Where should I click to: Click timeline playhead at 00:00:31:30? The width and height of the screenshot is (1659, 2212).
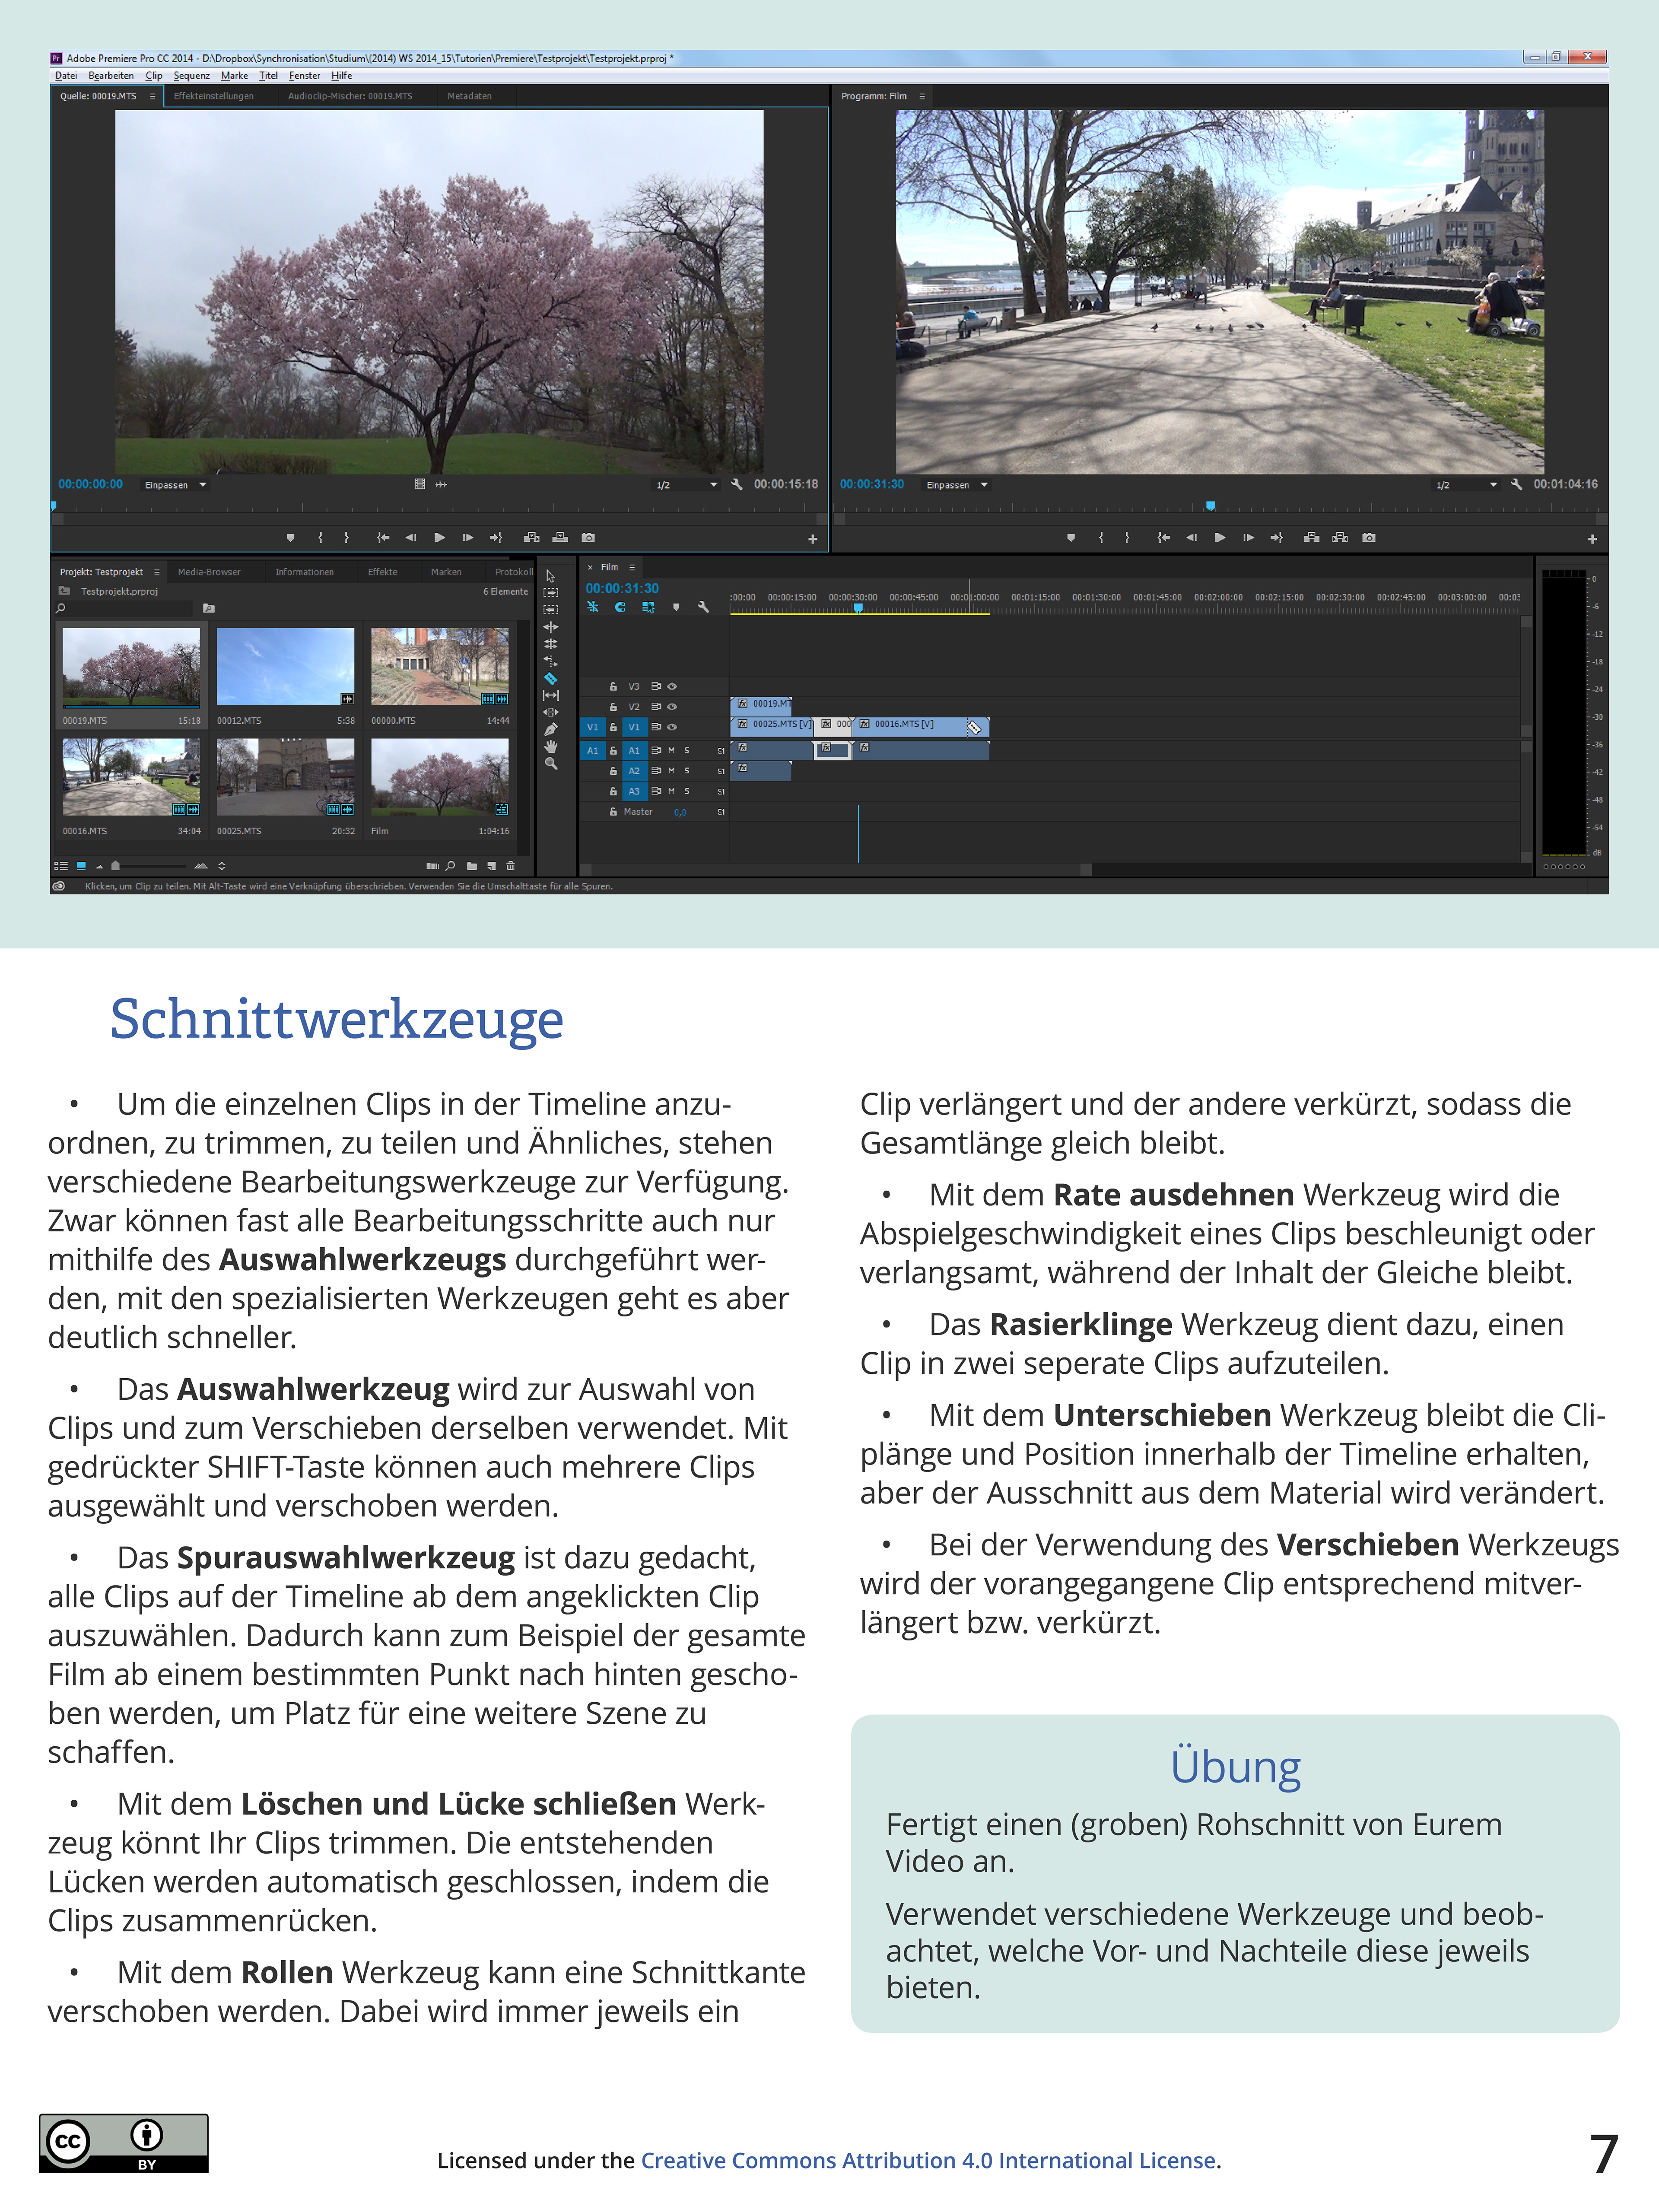click(858, 608)
